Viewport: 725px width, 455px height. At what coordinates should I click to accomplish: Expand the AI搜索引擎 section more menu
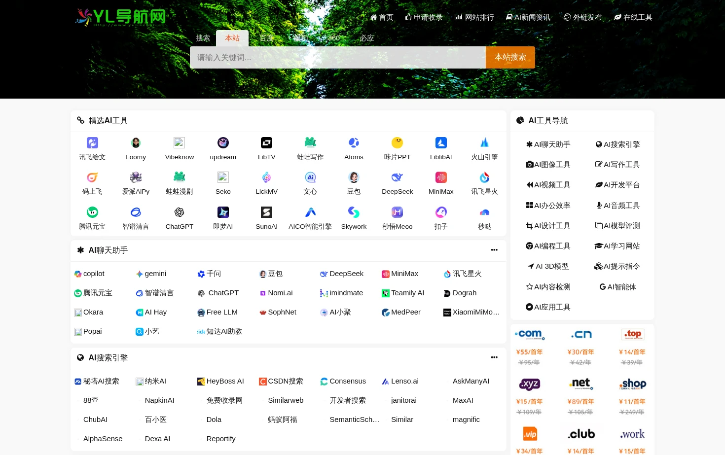(494, 357)
